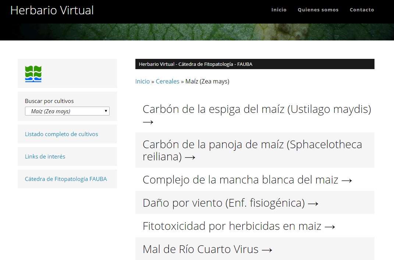The image size is (394, 260).
Task: Open Fitotoxicidad por herbicidas en maiz
Action: tap(232, 226)
